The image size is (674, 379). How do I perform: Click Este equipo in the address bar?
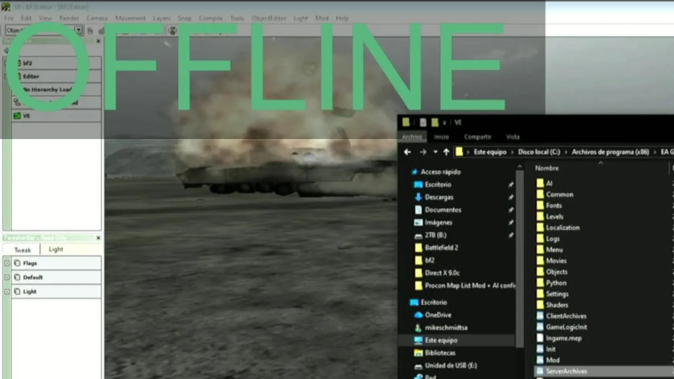tap(490, 152)
